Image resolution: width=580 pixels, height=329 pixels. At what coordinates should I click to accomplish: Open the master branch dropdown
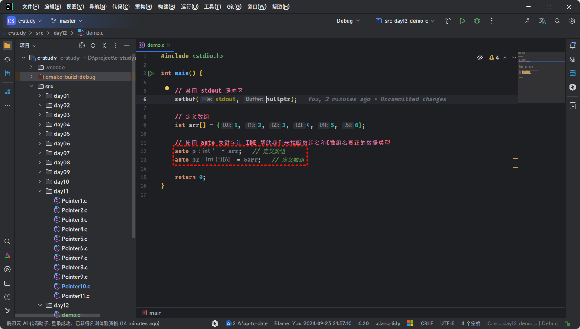(x=67, y=21)
